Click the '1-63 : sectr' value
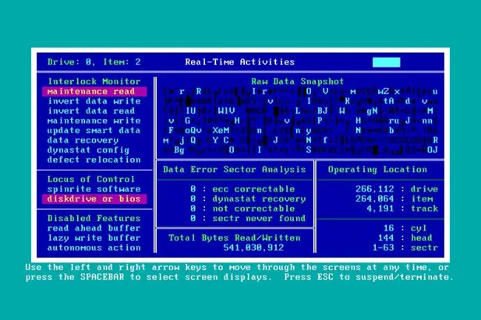This screenshot has height=320, width=481. 405,248
